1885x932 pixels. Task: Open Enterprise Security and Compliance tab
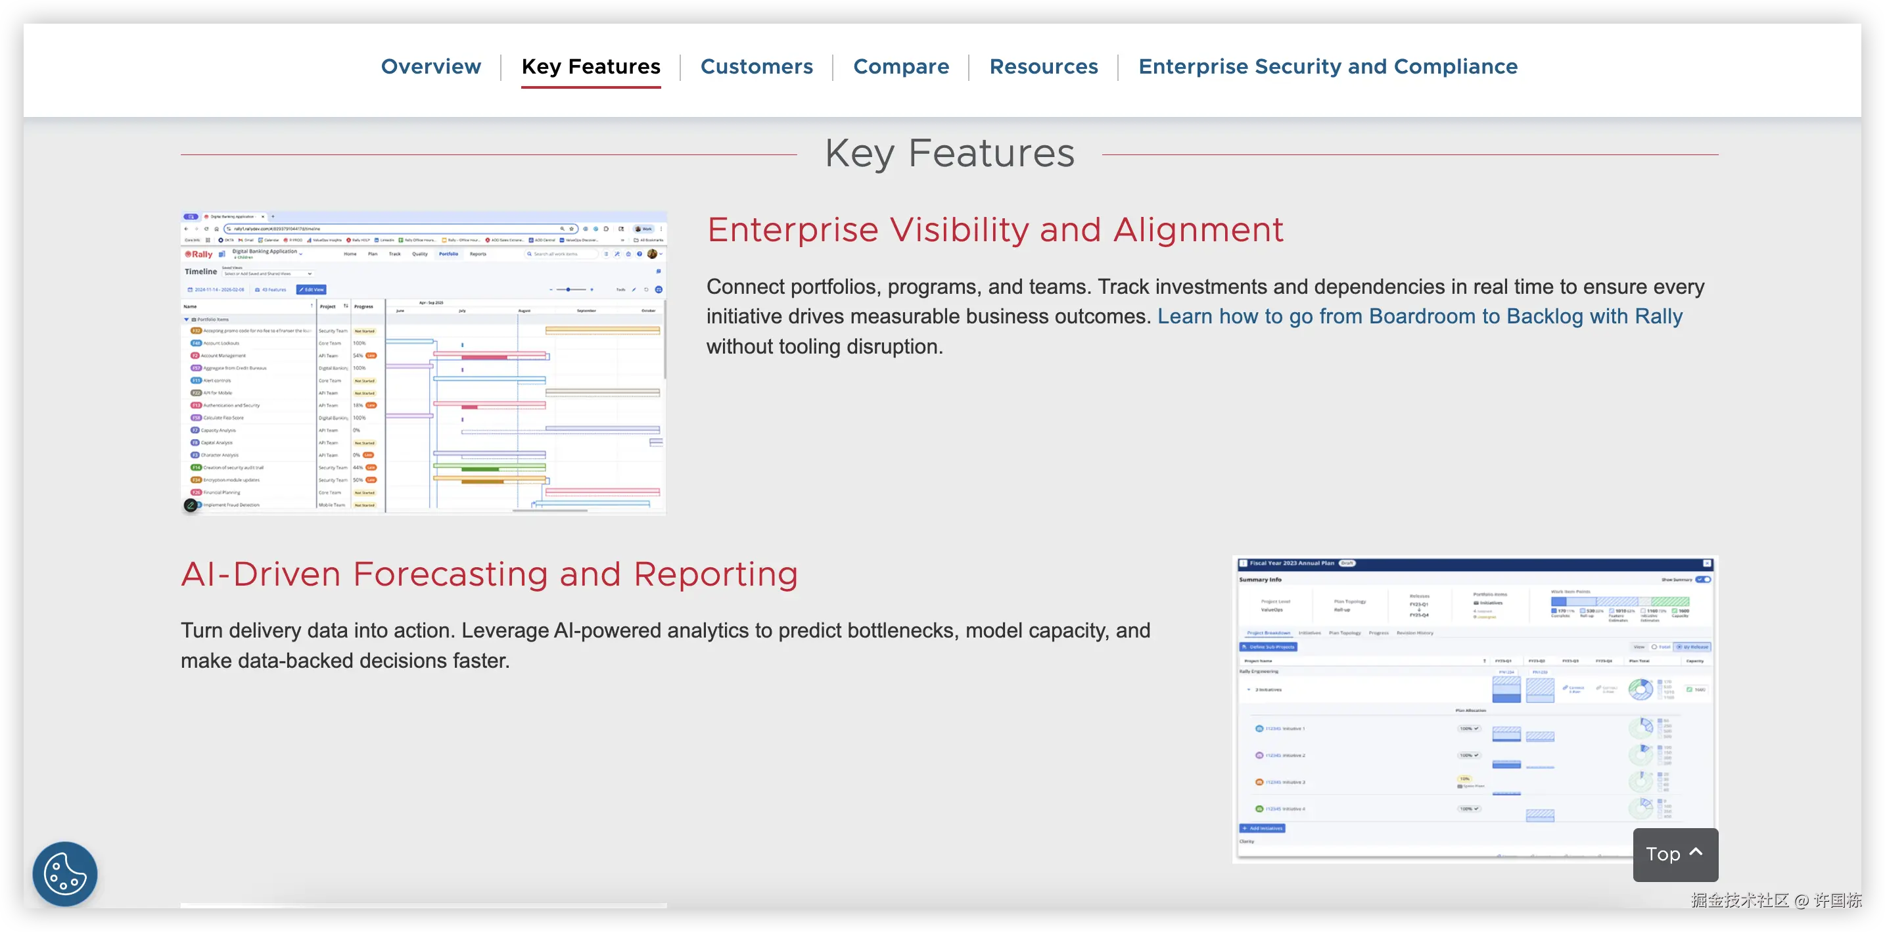[1328, 66]
